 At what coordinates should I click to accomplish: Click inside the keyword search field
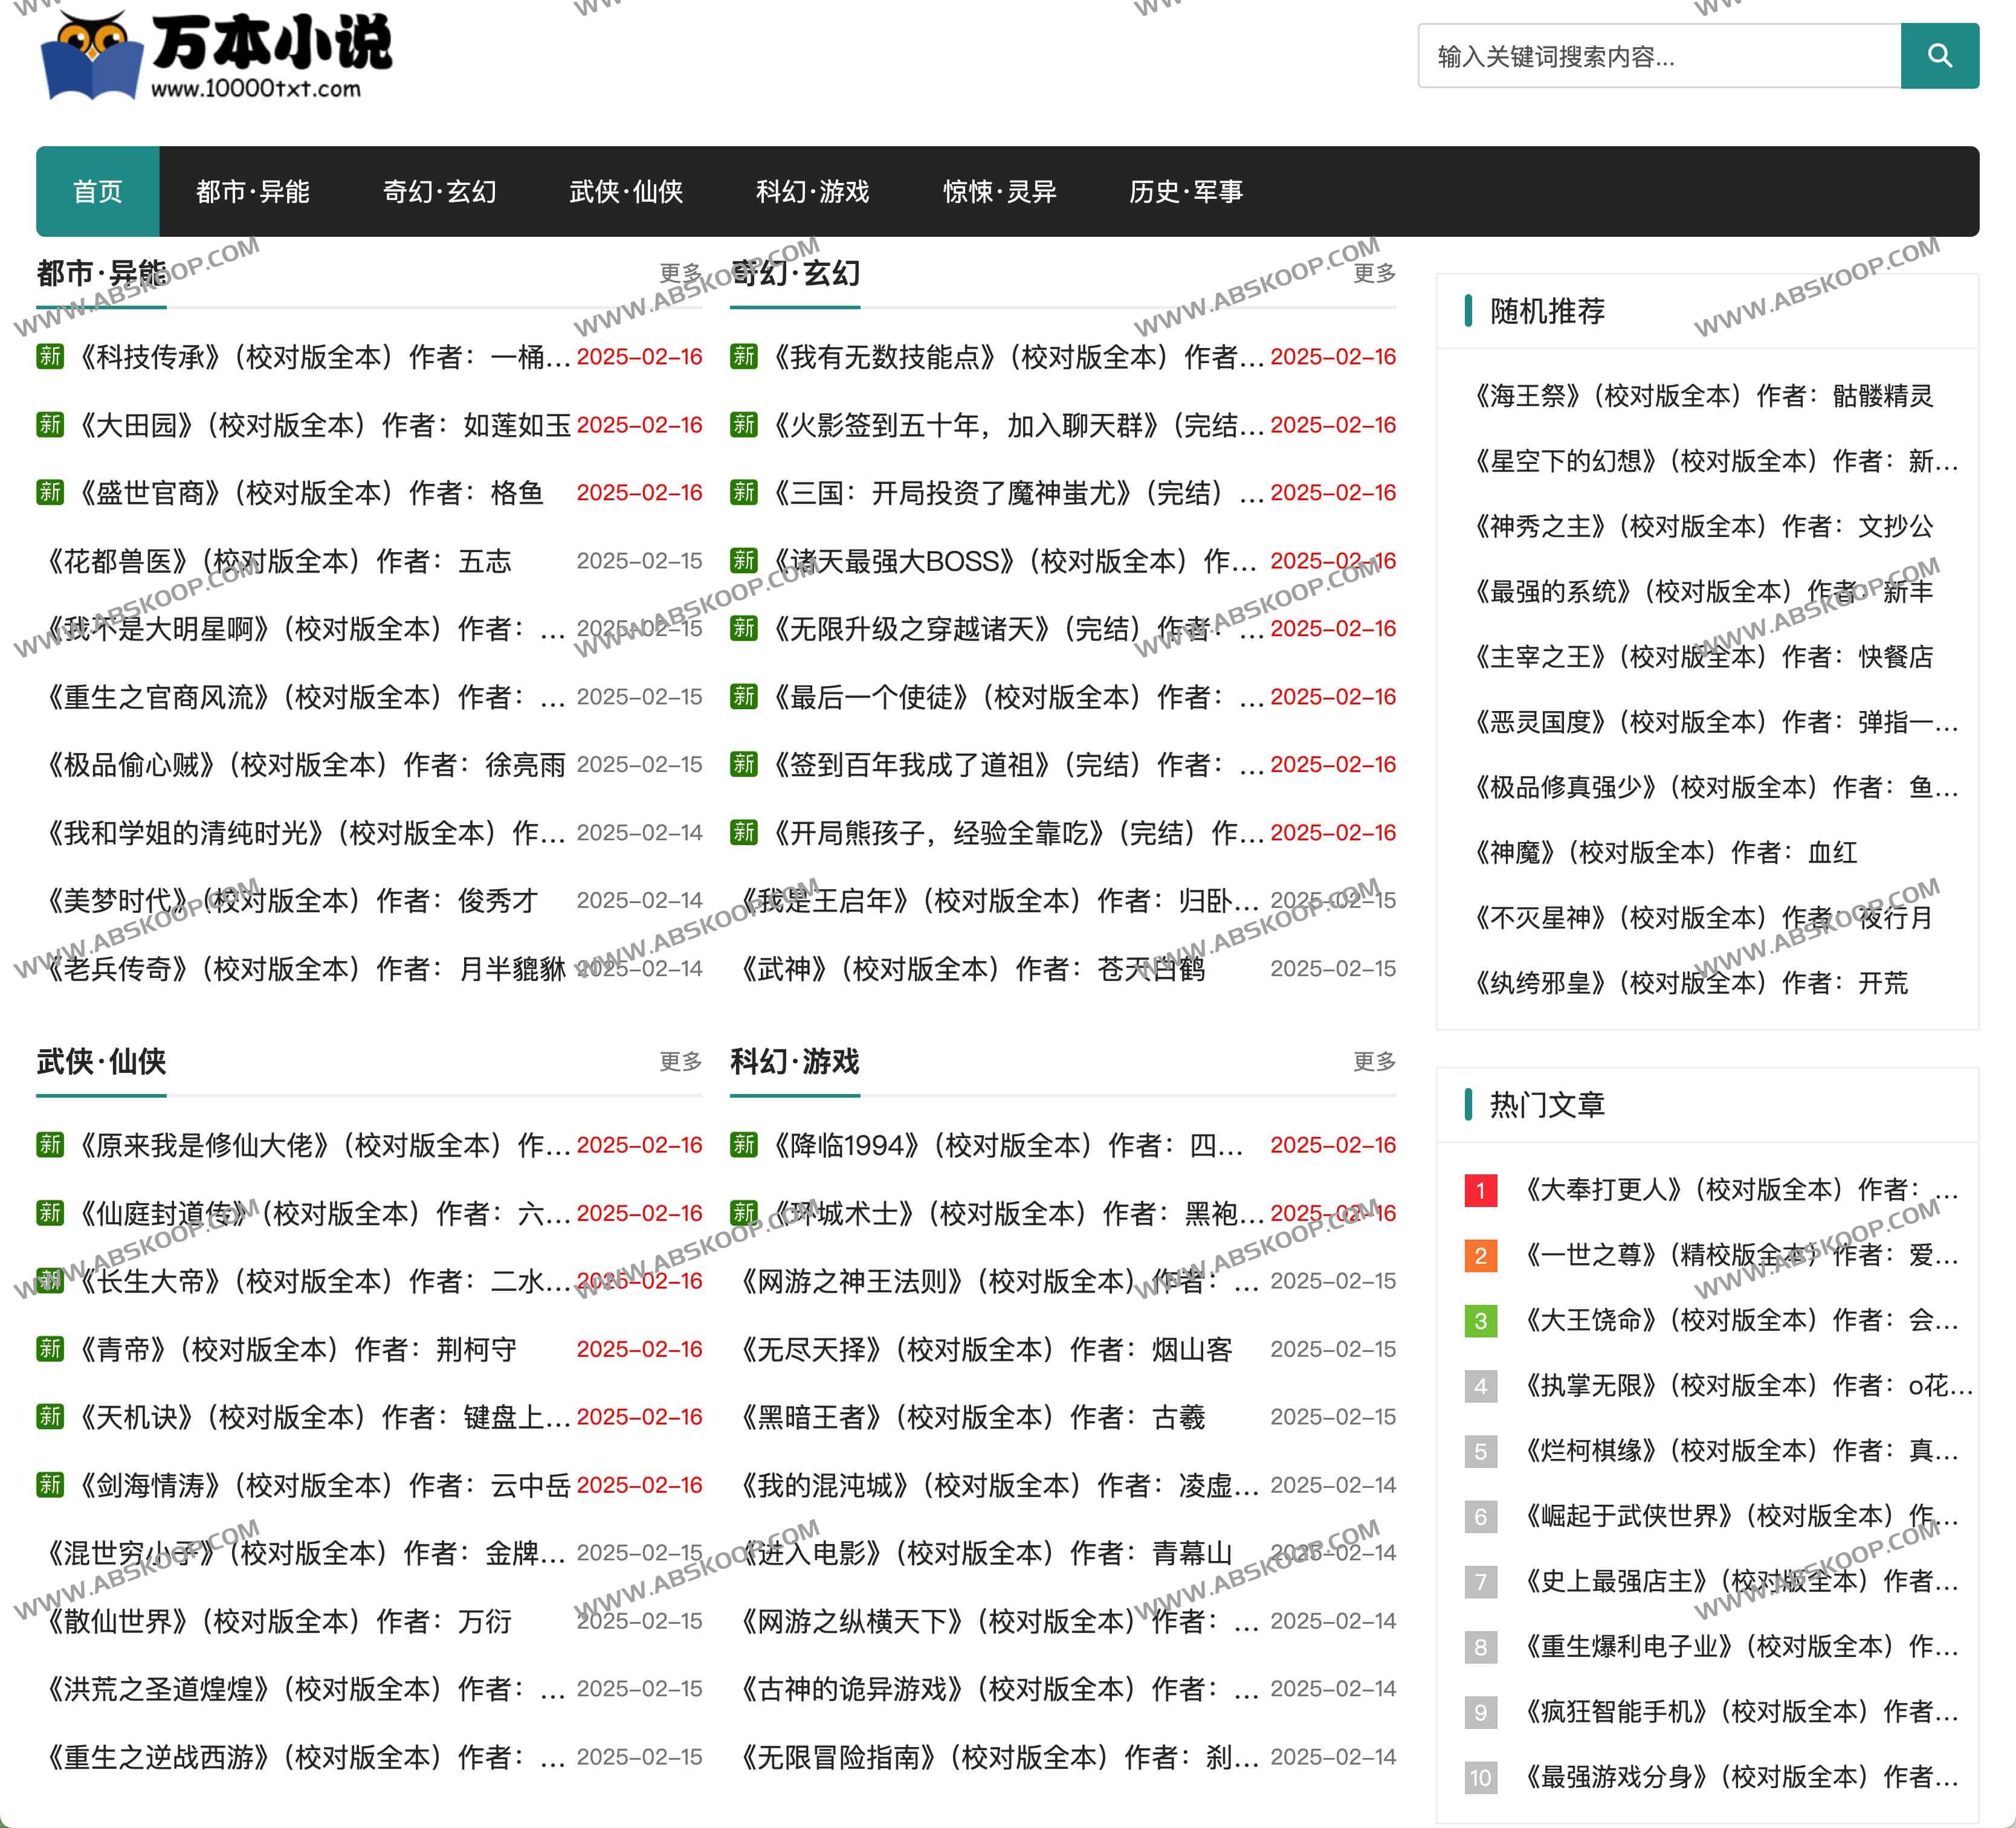[1658, 56]
